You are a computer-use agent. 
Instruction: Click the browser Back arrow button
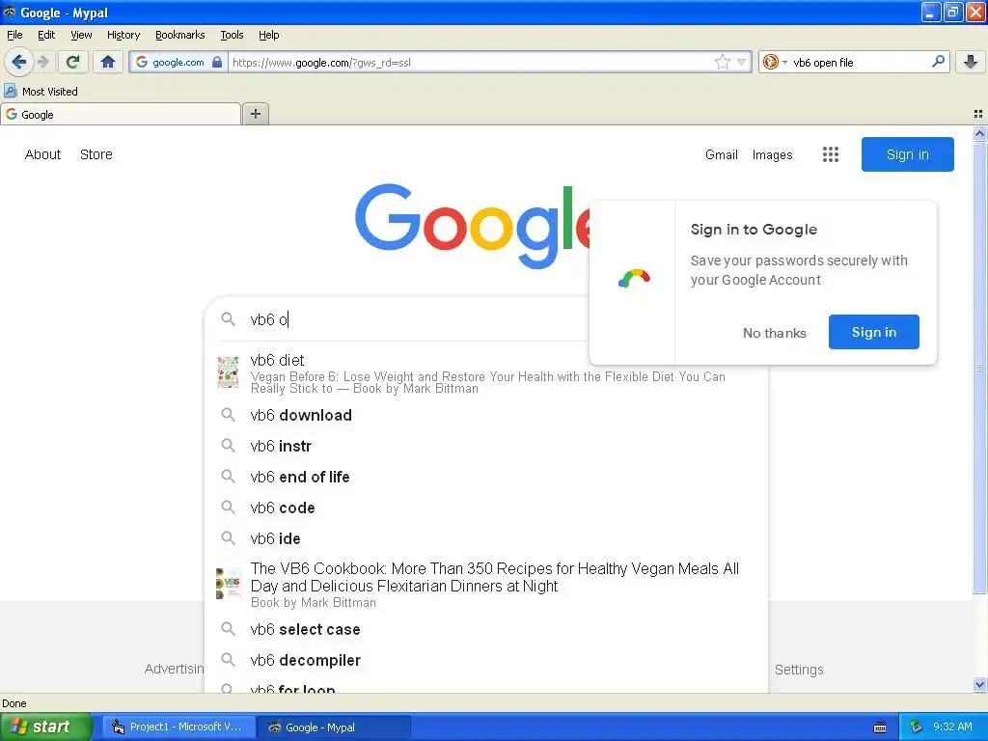click(x=18, y=62)
